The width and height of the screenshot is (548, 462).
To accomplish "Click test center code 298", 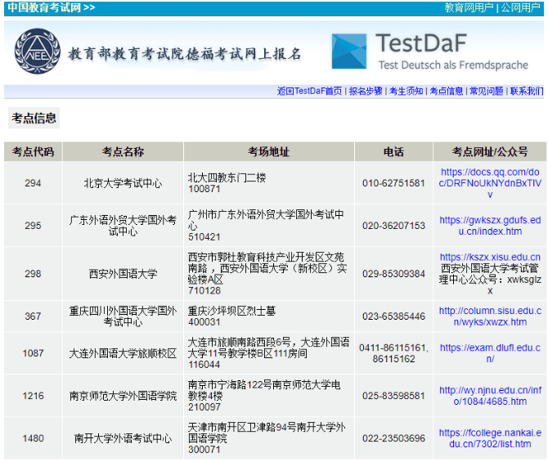I will coord(33,274).
